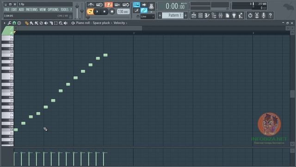
Task: Open the PATTERNS menu
Action: click(x=32, y=9)
